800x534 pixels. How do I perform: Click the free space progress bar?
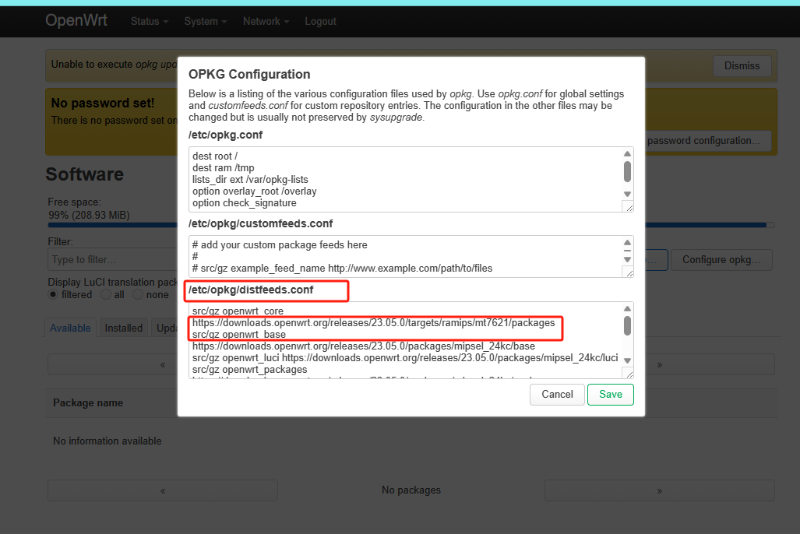point(411,225)
